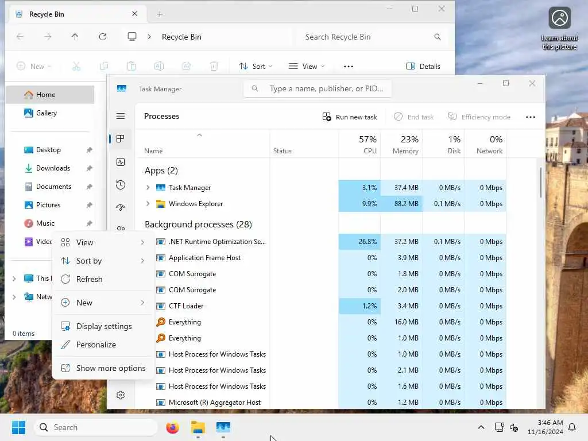This screenshot has width=588, height=441.
Task: Click File Explorer icon on the taskbar
Action: 198,427
